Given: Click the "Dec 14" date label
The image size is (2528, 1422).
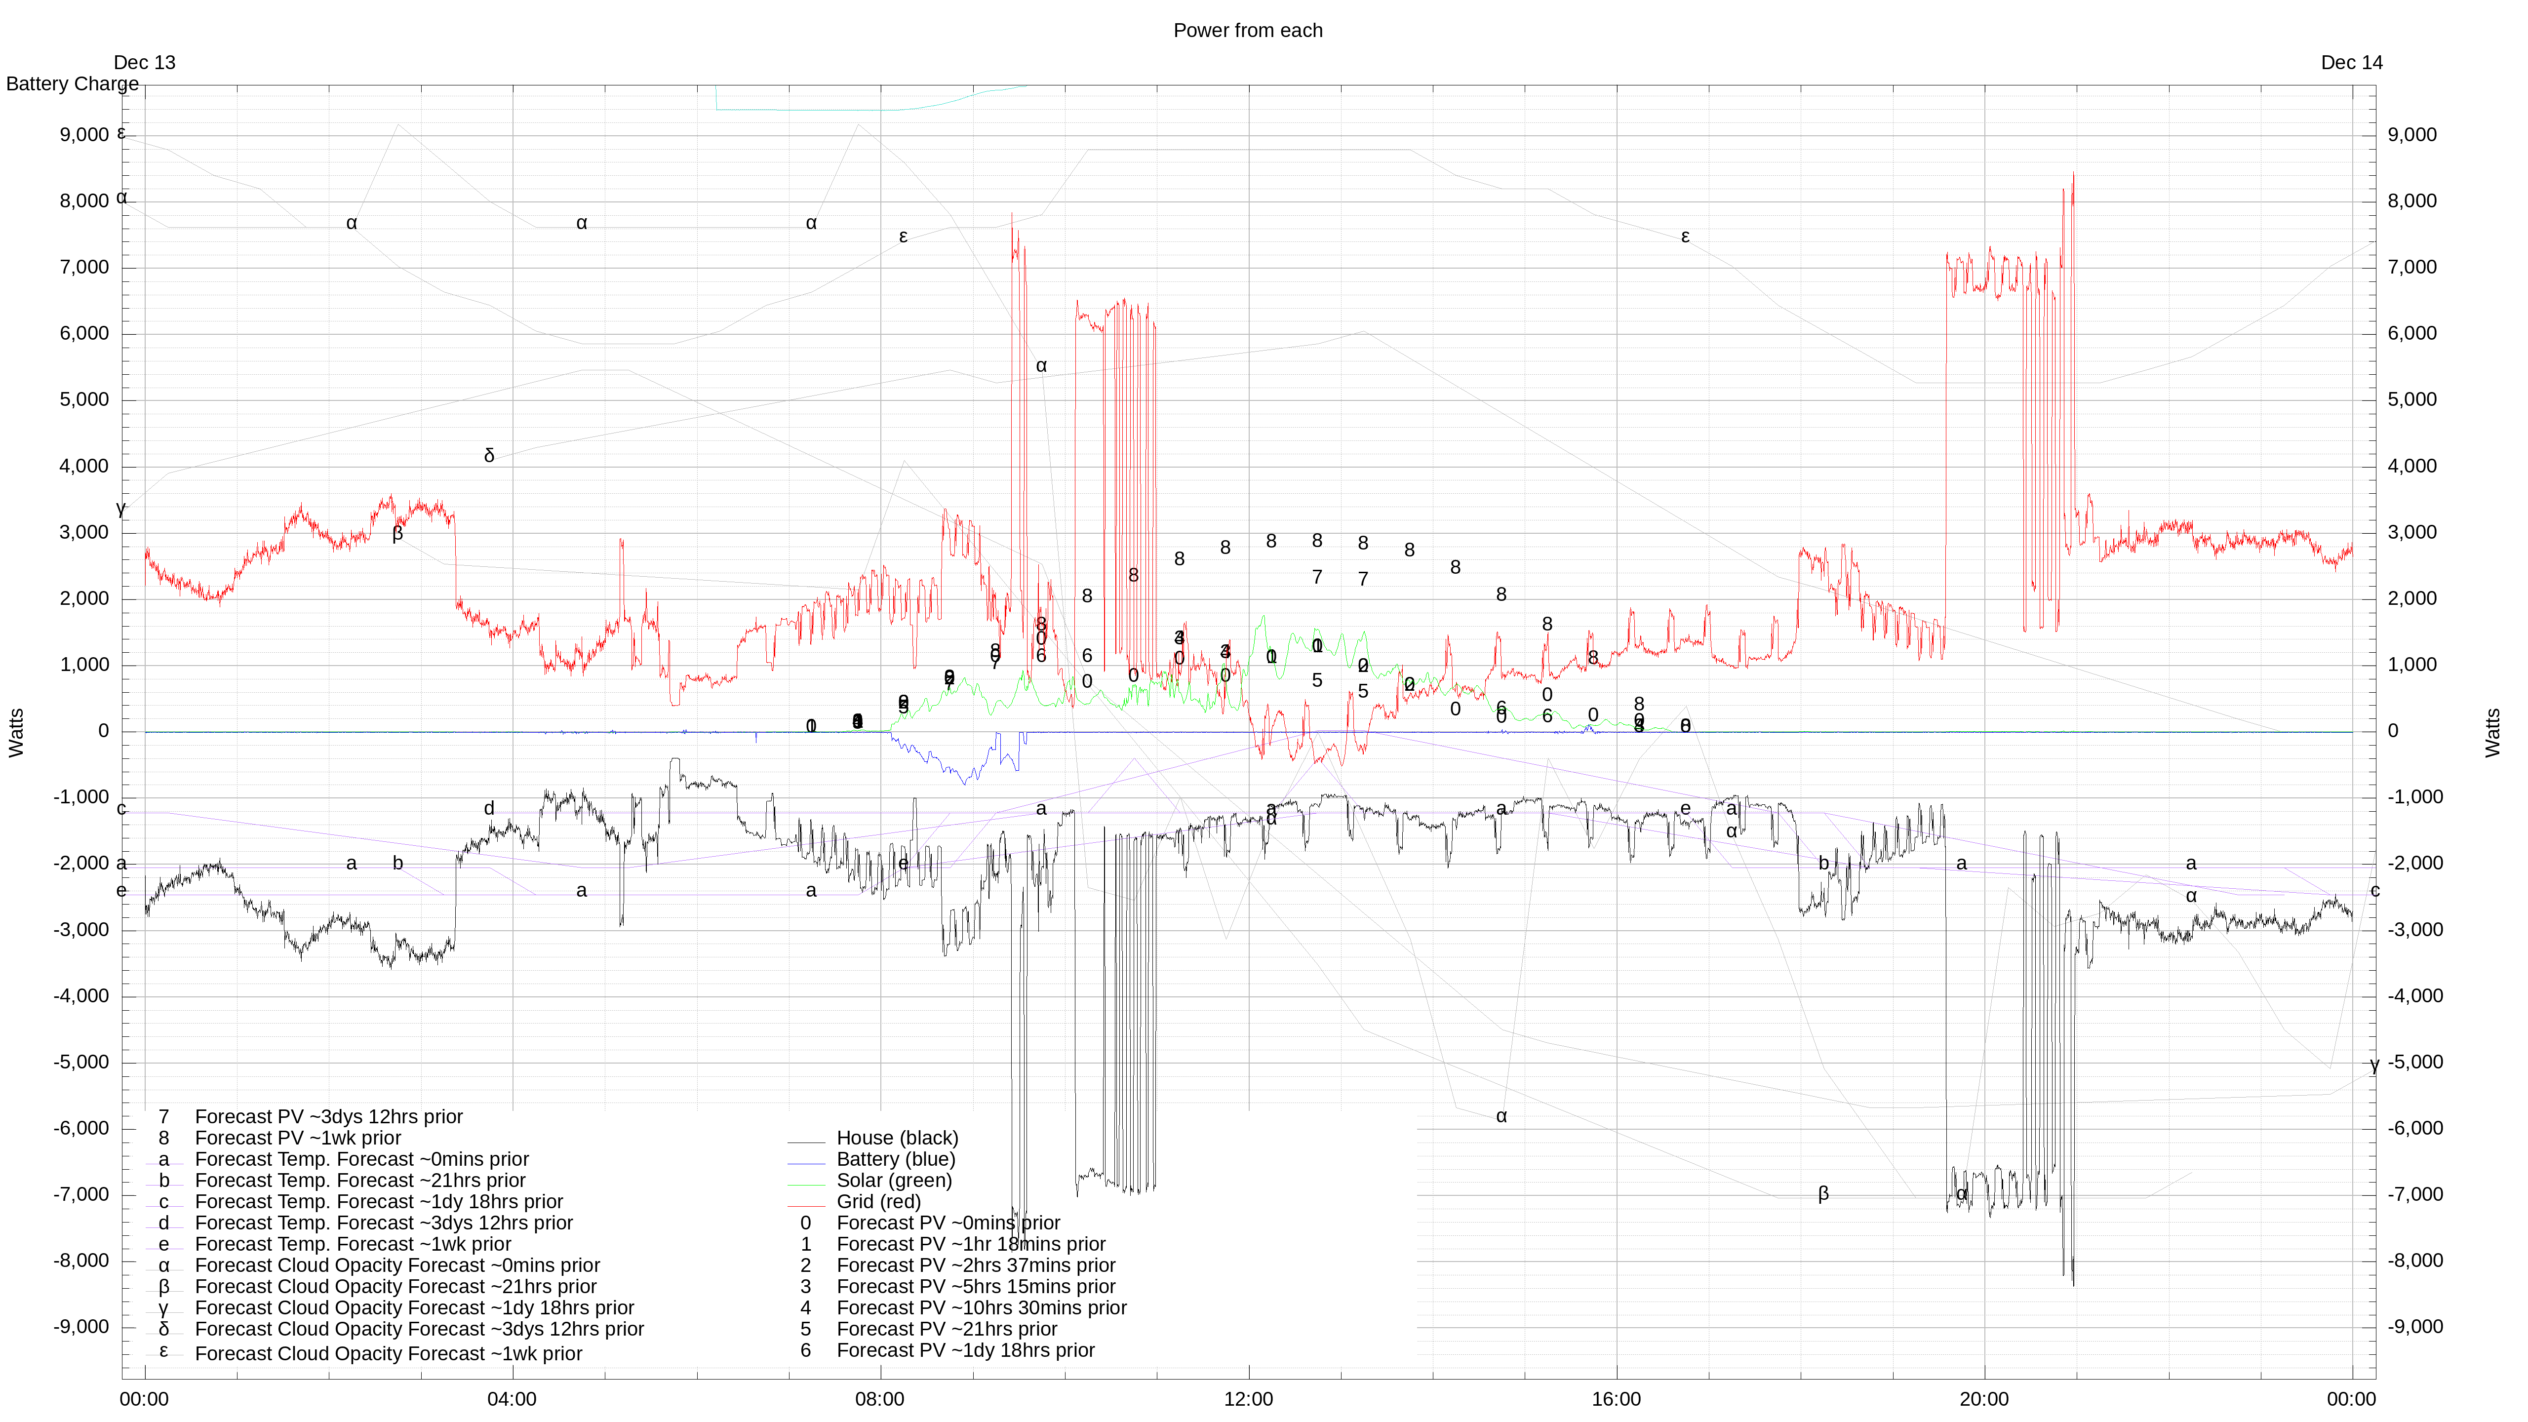Looking at the screenshot, I should 2351,63.
